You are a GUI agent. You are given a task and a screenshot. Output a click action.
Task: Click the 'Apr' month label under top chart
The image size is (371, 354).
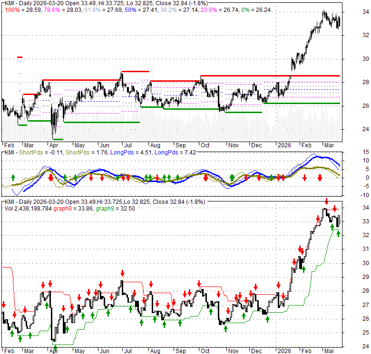(54, 145)
